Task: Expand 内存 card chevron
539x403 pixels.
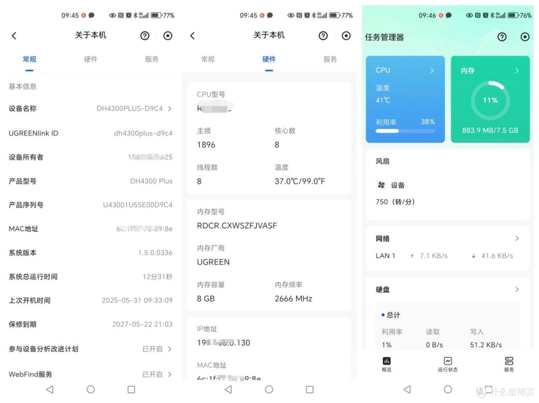Action: (517, 70)
